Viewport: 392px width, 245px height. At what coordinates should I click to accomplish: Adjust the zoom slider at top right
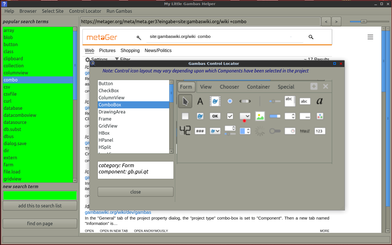click(364, 22)
